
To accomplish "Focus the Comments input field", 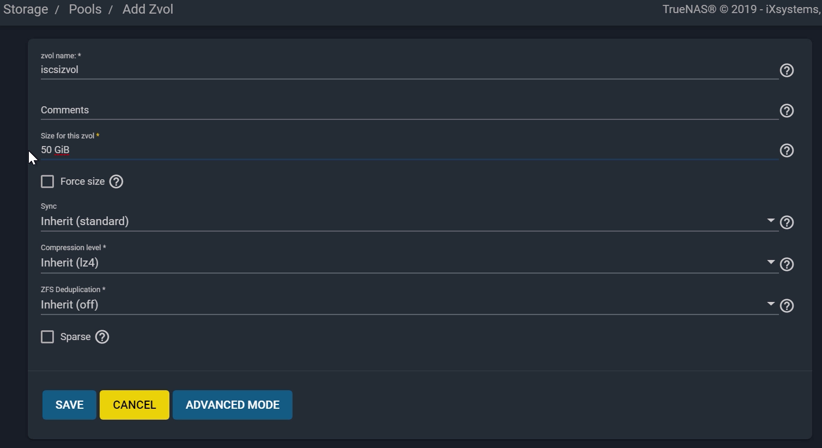I will (x=409, y=110).
